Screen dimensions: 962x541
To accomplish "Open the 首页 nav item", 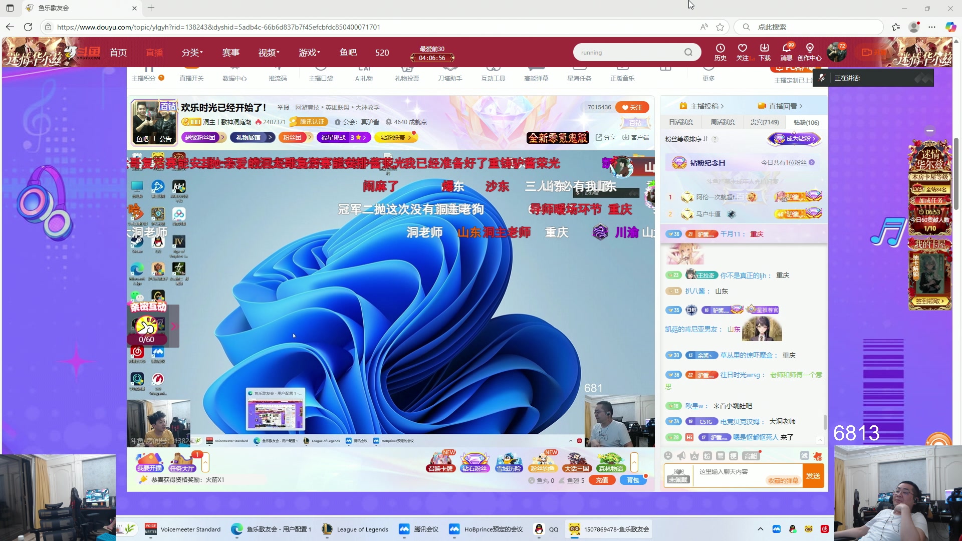I will click(x=118, y=53).
